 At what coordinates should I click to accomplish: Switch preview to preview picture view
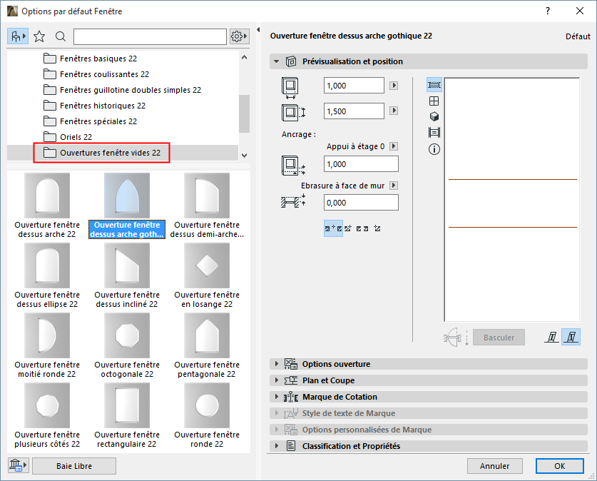tap(434, 133)
